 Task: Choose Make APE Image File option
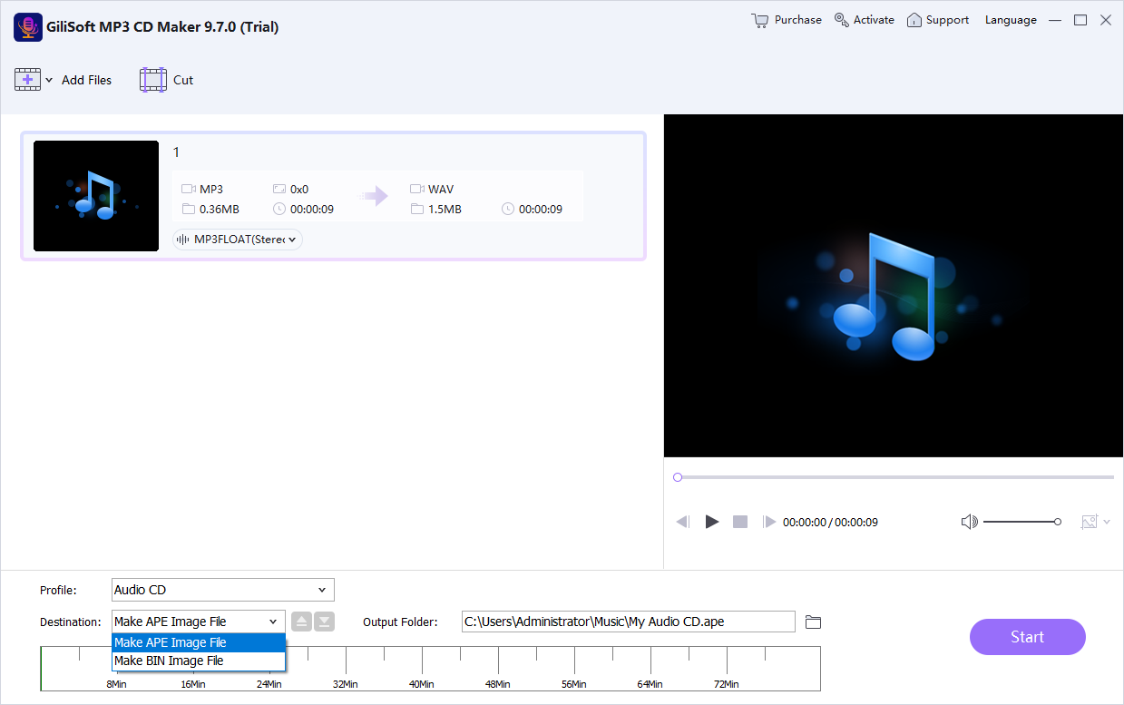[x=199, y=642]
